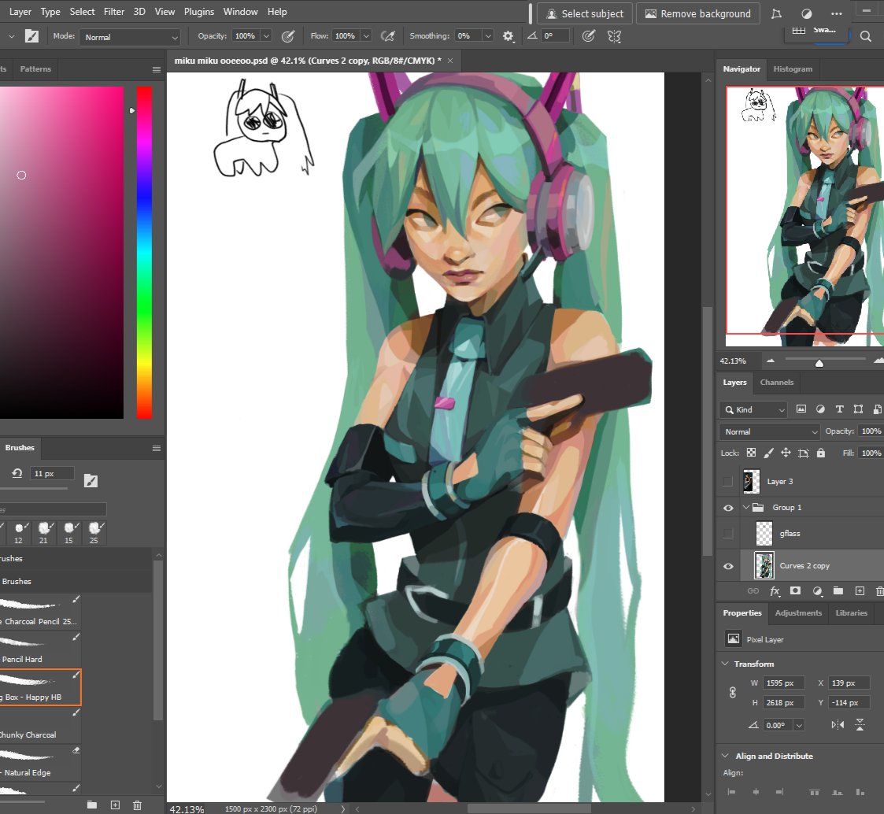Click link width and height chain icon
This screenshot has height=814, width=884.
click(732, 693)
